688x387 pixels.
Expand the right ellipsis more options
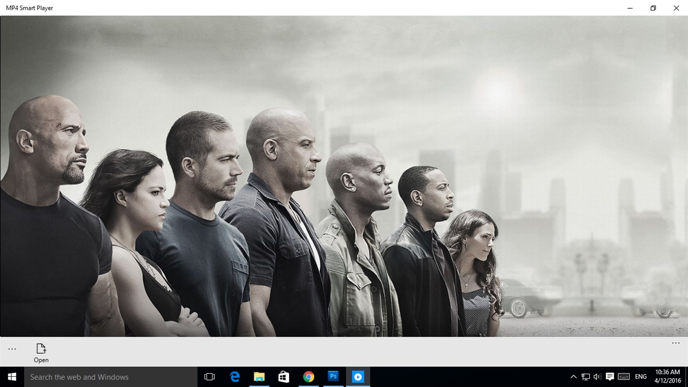click(676, 343)
